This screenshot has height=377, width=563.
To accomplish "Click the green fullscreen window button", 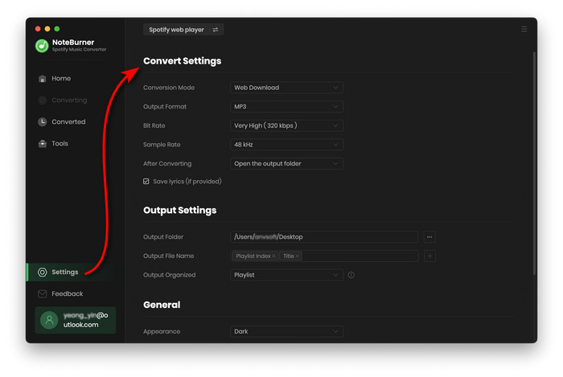I will click(57, 29).
